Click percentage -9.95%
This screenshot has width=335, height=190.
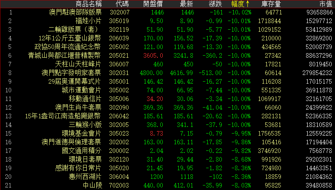pos(241,134)
